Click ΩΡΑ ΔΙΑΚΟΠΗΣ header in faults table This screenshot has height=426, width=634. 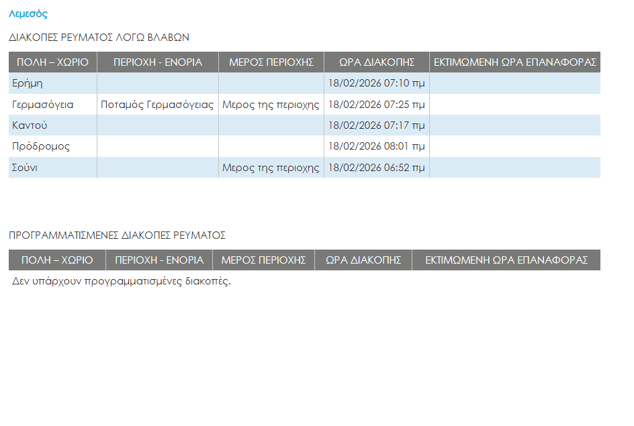(376, 62)
